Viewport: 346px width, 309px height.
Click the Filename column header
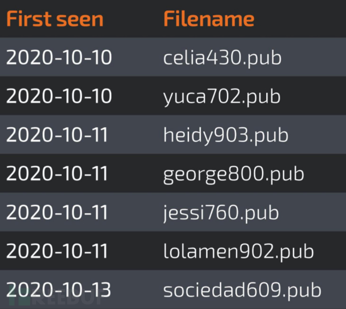coord(209,20)
